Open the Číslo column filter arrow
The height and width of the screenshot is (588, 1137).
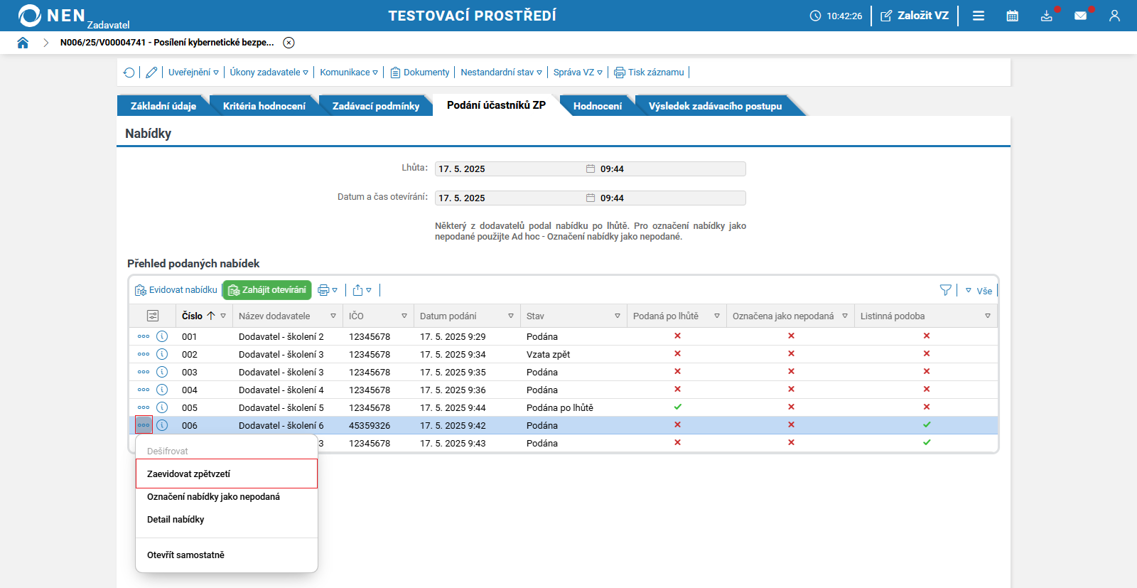tap(223, 316)
